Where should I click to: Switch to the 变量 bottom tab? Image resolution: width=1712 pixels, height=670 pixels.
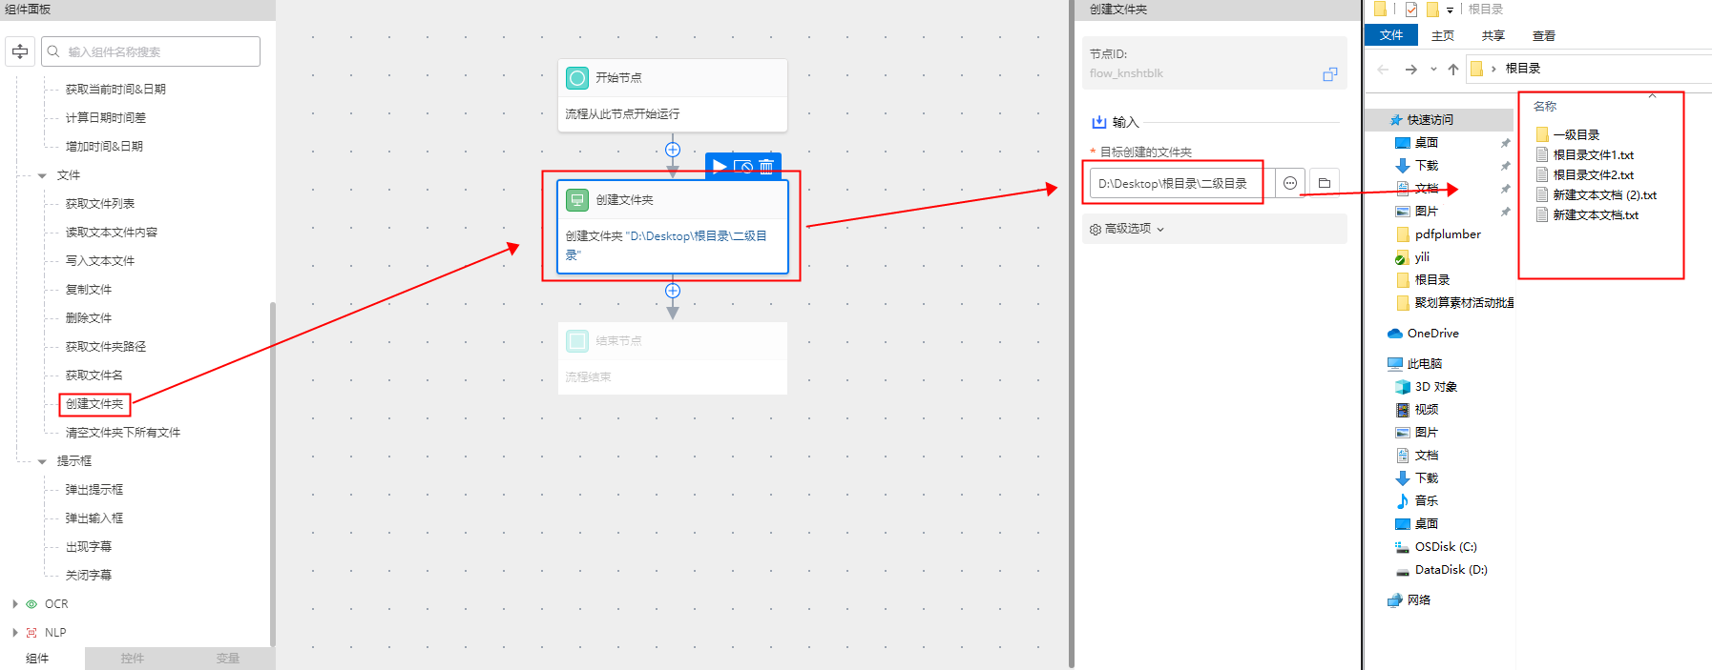(228, 659)
